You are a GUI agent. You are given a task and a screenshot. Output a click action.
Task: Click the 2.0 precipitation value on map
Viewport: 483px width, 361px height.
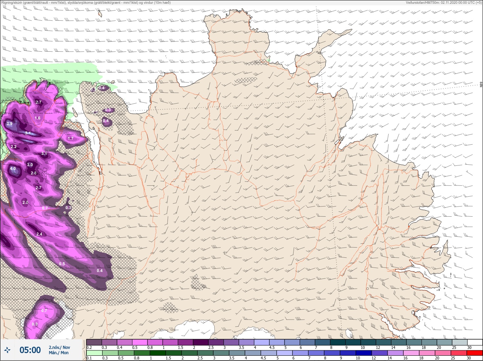pos(25,202)
